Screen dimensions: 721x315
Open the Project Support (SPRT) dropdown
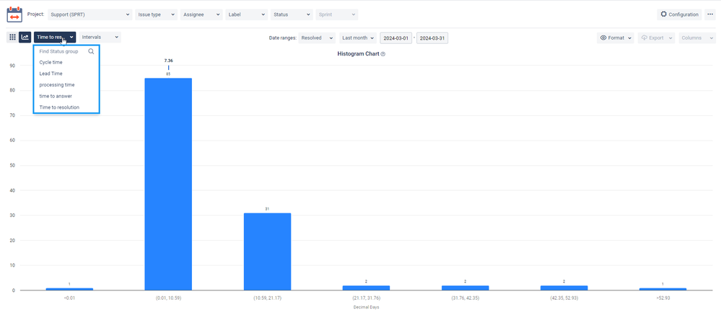[x=90, y=14]
